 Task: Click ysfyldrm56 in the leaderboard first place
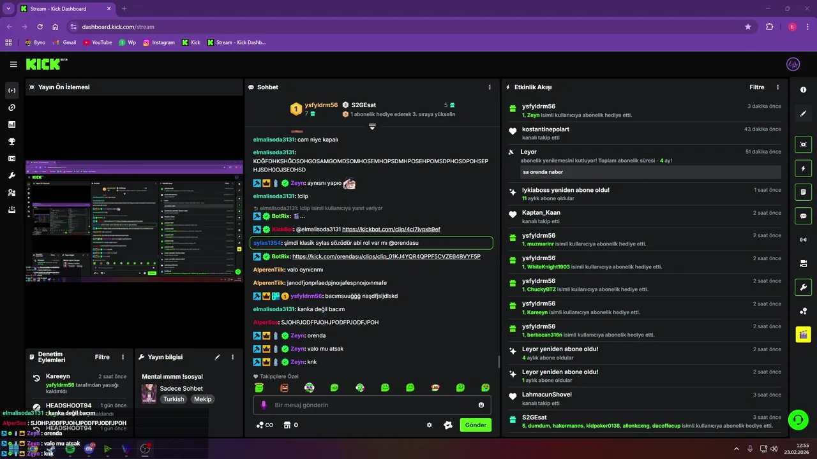pos(321,105)
